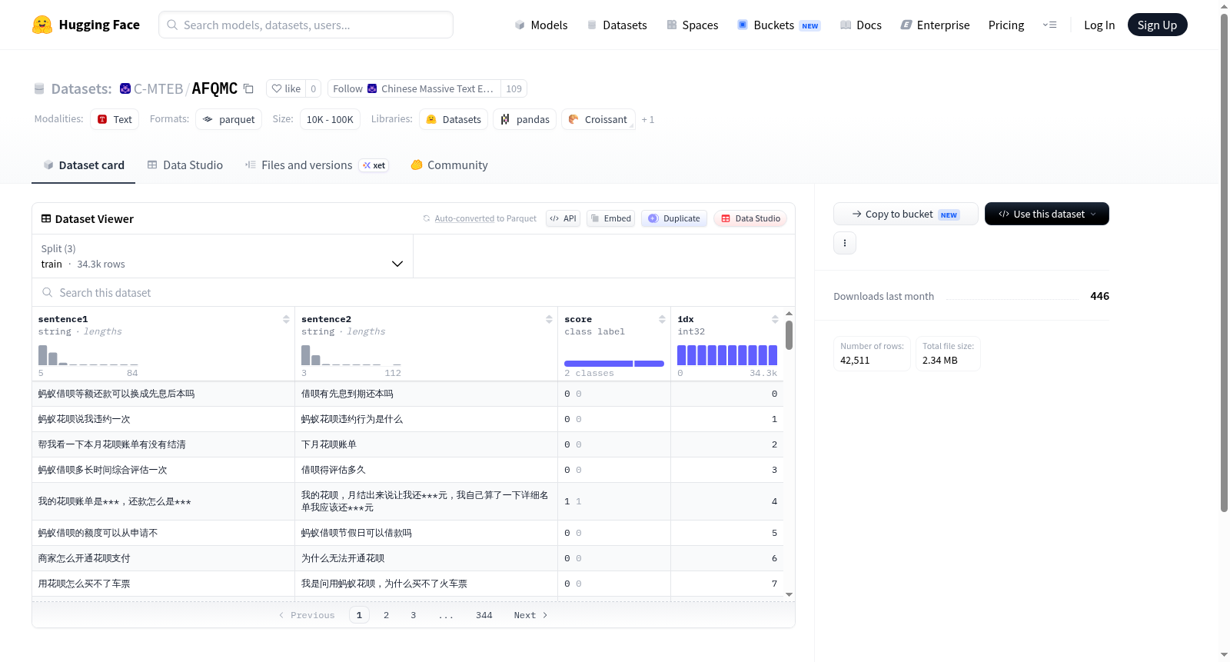Sort the sentence1 column using its arrows
The image size is (1230, 662).
286,319
